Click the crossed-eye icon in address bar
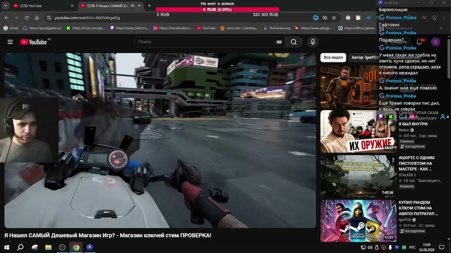This screenshot has height=253, width=451. [x=325, y=18]
